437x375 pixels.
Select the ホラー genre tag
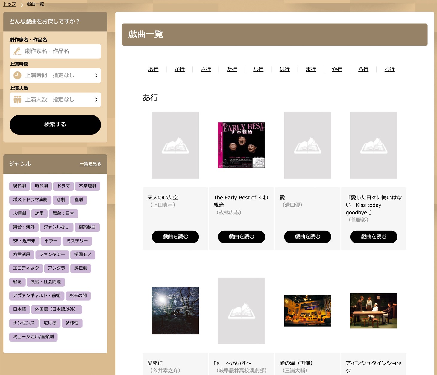pyautogui.click(x=51, y=241)
